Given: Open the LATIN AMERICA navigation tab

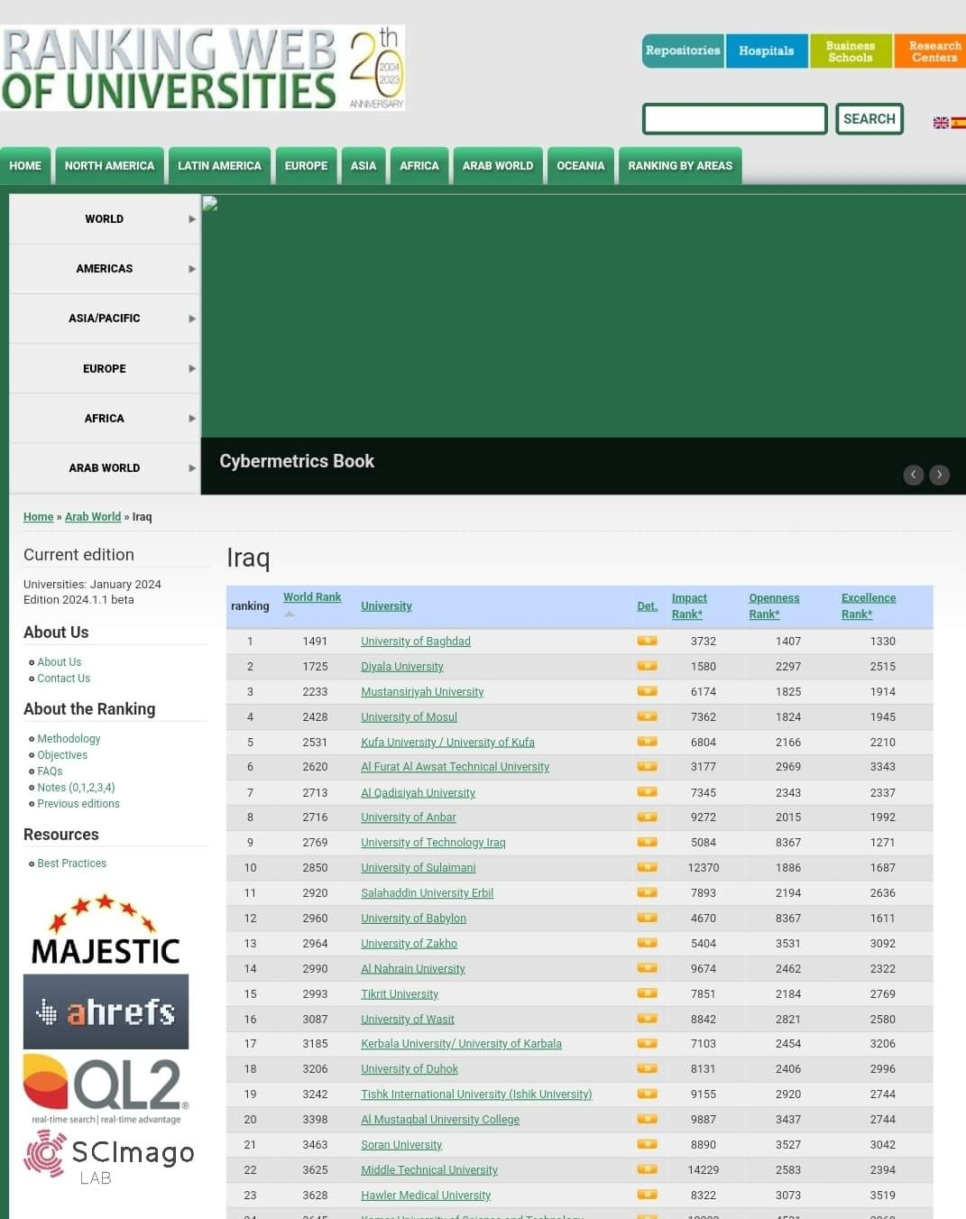Looking at the screenshot, I should [219, 166].
